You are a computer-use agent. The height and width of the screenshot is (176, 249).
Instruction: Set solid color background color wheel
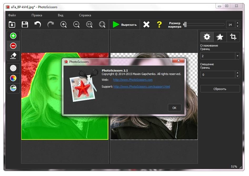click(13, 78)
